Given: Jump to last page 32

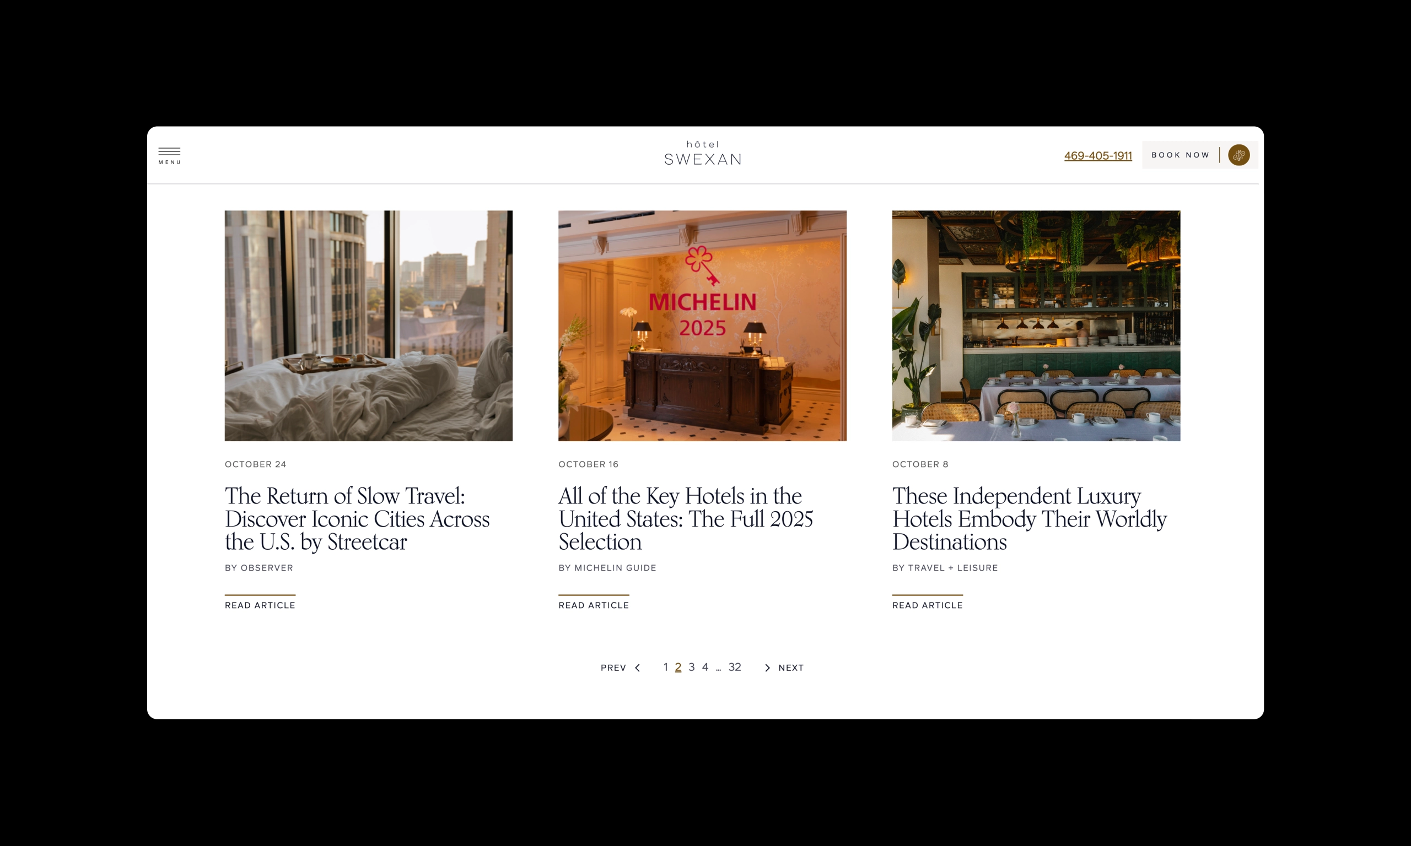Looking at the screenshot, I should click(735, 667).
